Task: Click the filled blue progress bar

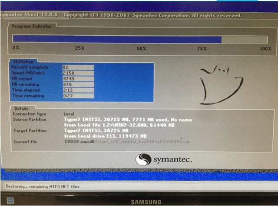Action: [x=117, y=39]
